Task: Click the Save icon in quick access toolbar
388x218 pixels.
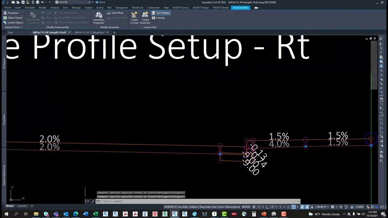Action: [x=23, y=2]
